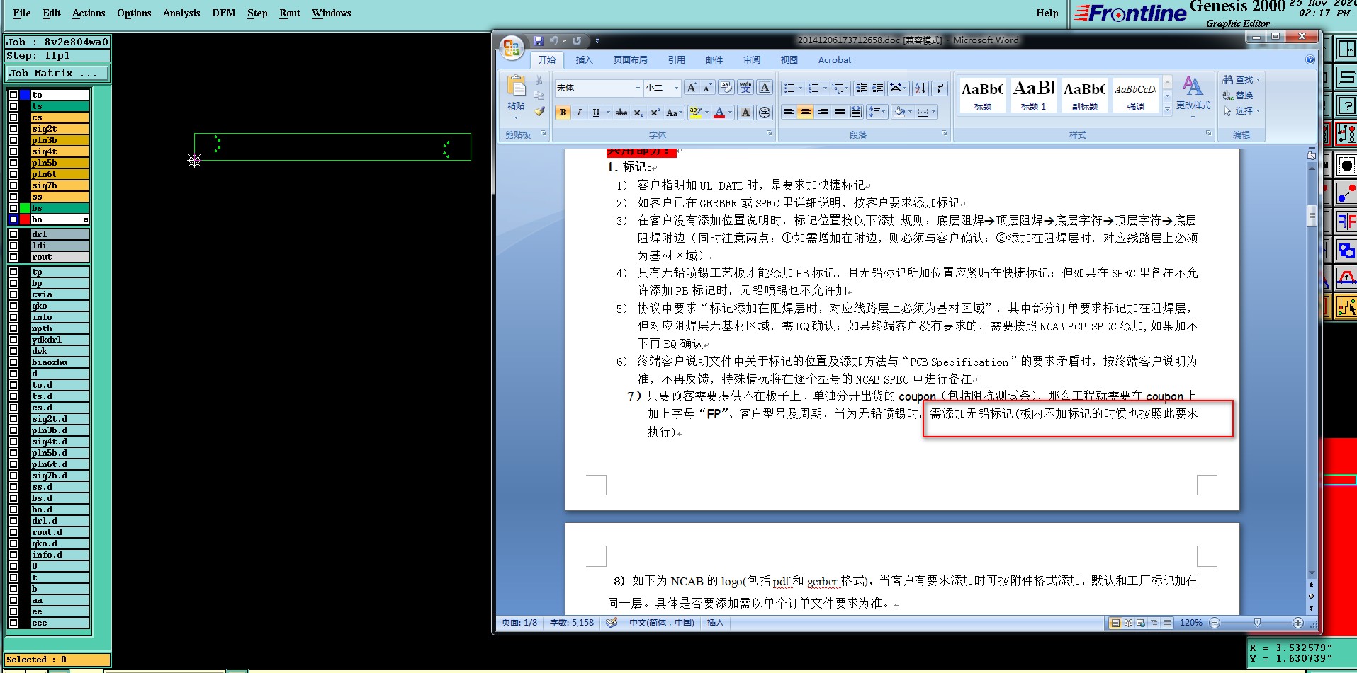Screen dimensions: 1357x673
Task: Open the highlight color dropdown arrow
Action: (706, 113)
